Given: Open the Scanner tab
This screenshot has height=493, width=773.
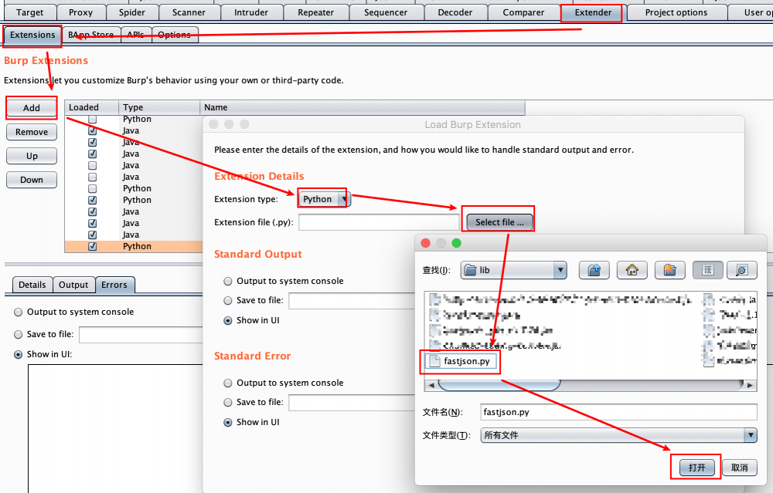Looking at the screenshot, I should tap(189, 12).
